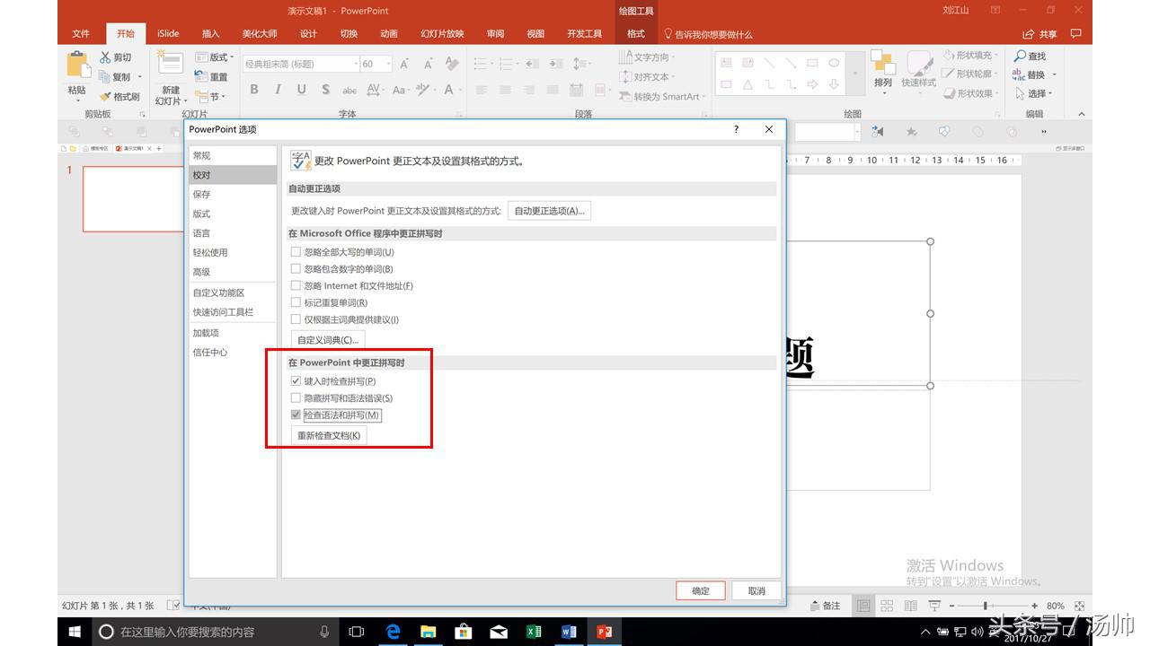The image size is (1150, 646).
Task: Open the Shape Effects dropdown
Action: tap(970, 93)
